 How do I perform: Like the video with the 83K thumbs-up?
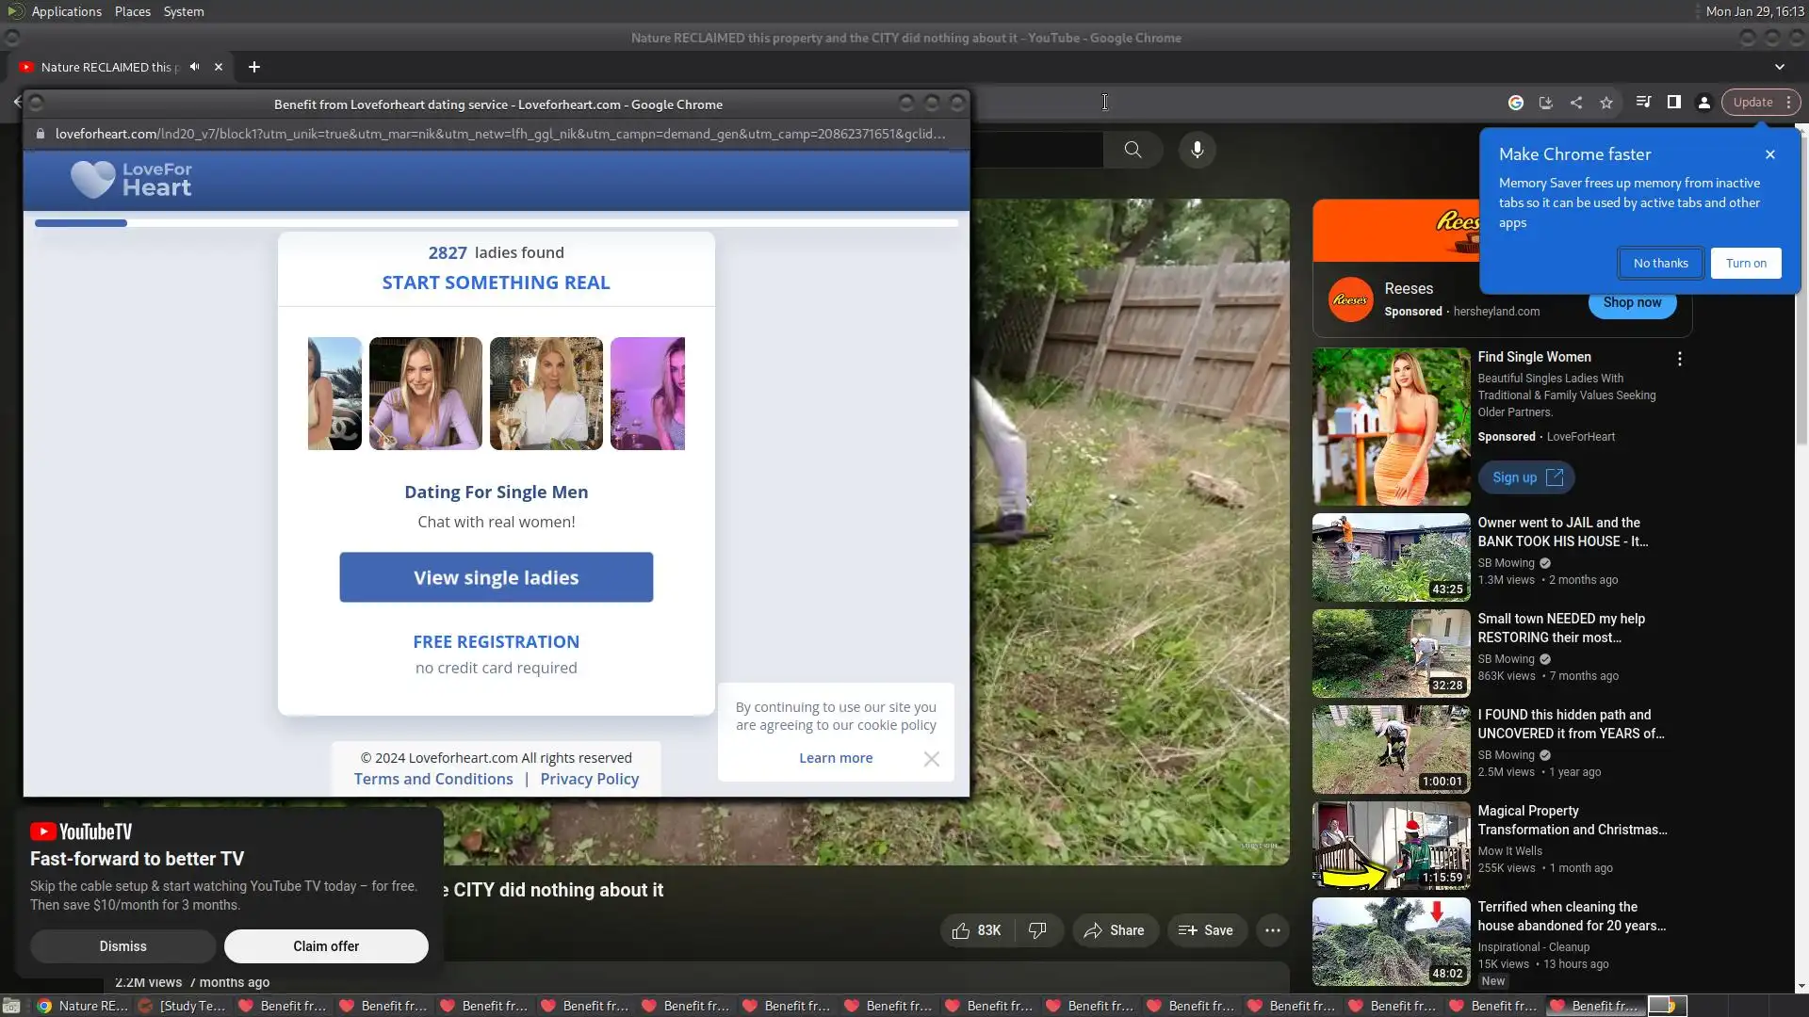click(976, 930)
